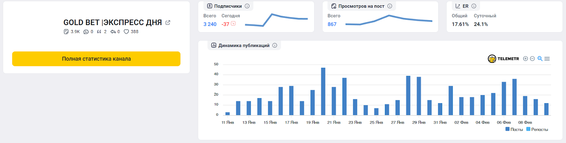Viewport: 566px width, 143px height.
Task: Click daily ER value 24.1%
Action: tap(481, 24)
